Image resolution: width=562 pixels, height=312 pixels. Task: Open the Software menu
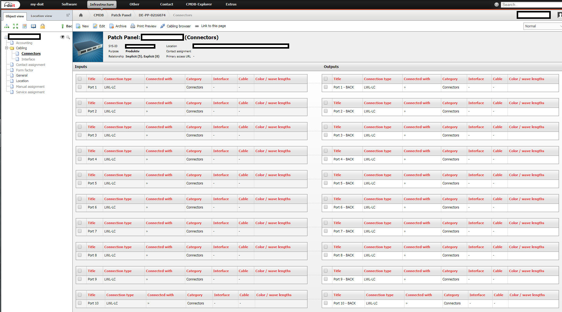69,4
